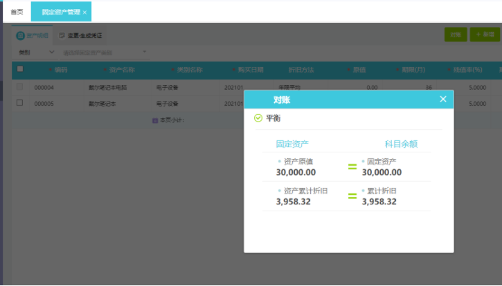Click the 变更·生成凭证 tab icon

(x=62, y=35)
